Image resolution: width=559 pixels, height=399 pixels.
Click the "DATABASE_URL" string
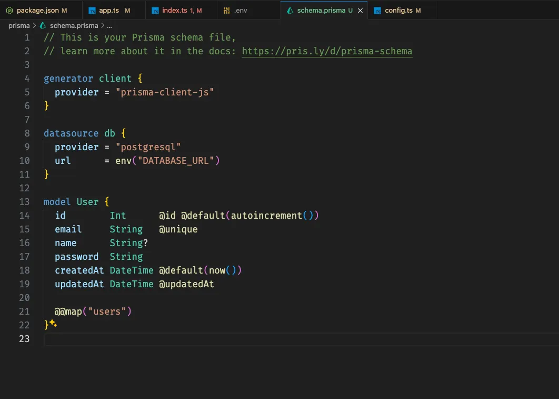click(x=176, y=161)
